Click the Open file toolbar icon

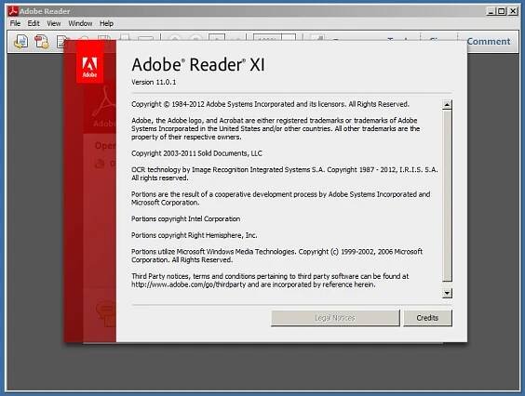tap(20, 42)
